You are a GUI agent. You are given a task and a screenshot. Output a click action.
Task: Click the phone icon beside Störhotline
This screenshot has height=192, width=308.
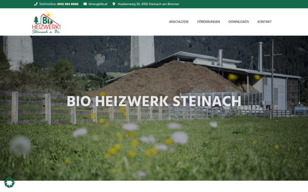coord(36,4)
